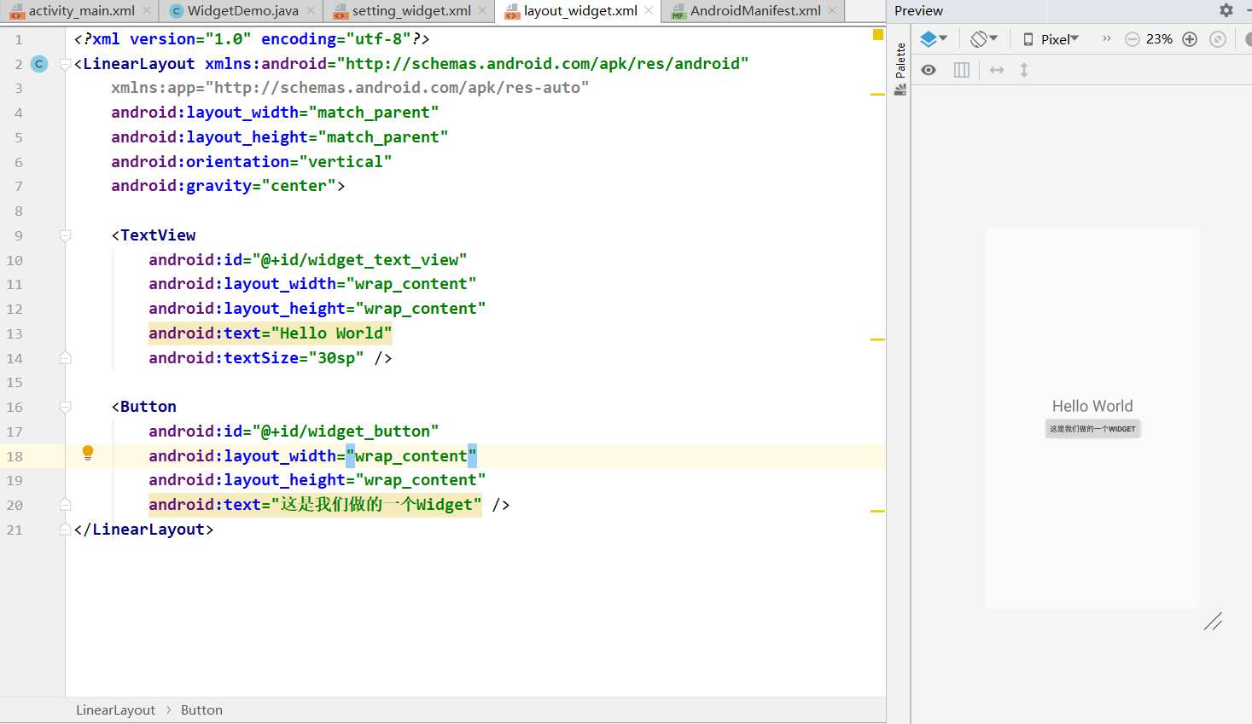This screenshot has width=1252, height=724.
Task: Choose device from the Pixel dropdown
Action: click(x=1051, y=39)
